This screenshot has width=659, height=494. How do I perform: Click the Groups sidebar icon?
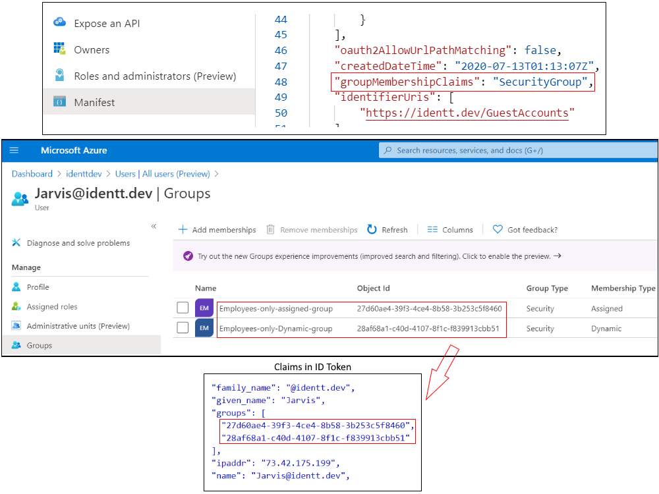(16, 345)
